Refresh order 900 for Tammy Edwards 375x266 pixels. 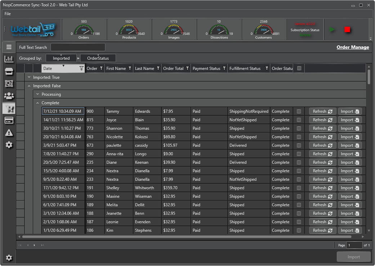coord(323,111)
